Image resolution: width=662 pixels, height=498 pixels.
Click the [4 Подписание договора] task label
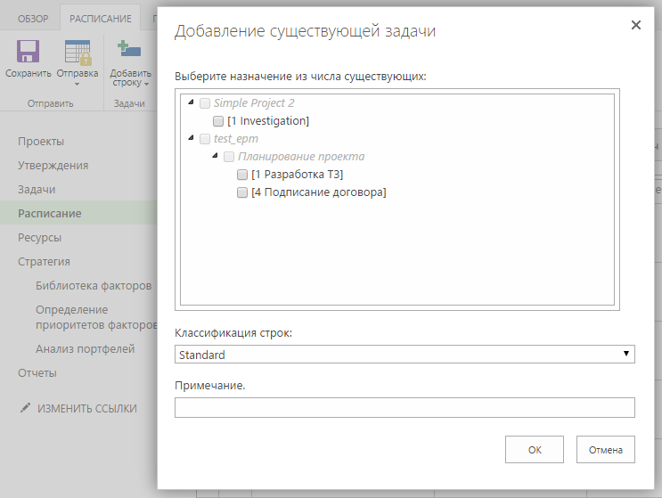pos(319,192)
